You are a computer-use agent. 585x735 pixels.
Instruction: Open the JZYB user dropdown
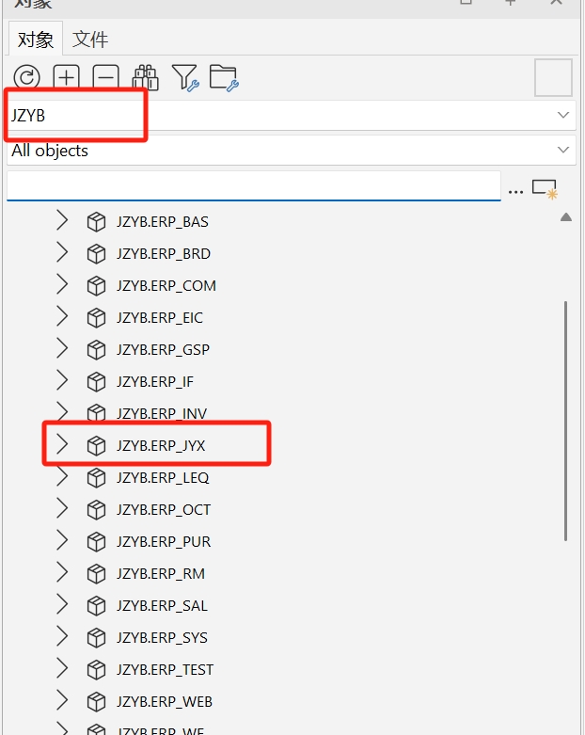[563, 115]
